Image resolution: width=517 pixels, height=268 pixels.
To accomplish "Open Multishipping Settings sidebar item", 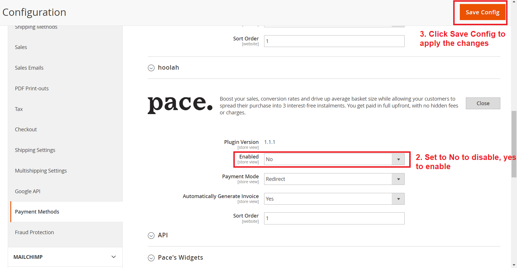I will 41,171.
